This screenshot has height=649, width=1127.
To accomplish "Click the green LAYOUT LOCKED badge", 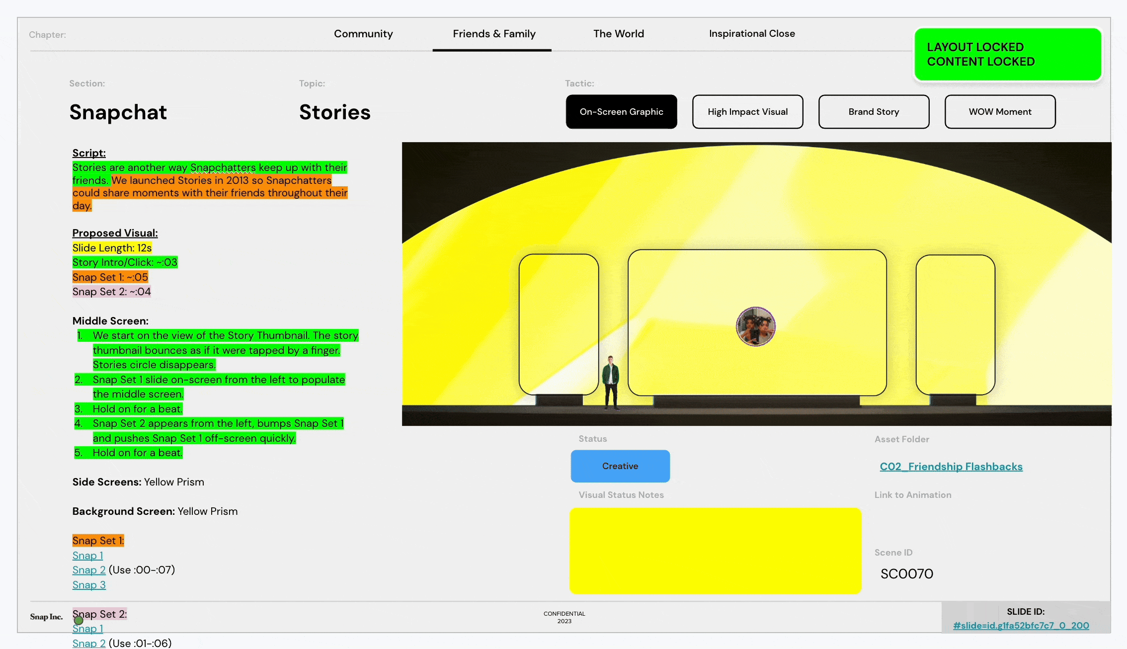I will tap(1008, 54).
